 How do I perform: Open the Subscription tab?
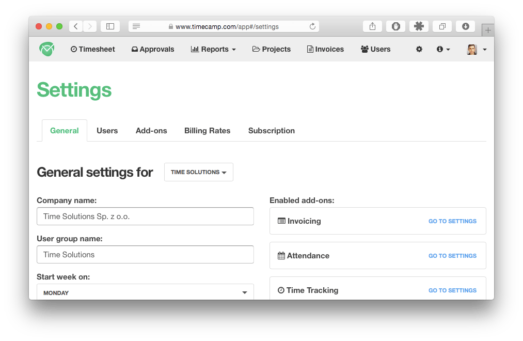coord(272,131)
